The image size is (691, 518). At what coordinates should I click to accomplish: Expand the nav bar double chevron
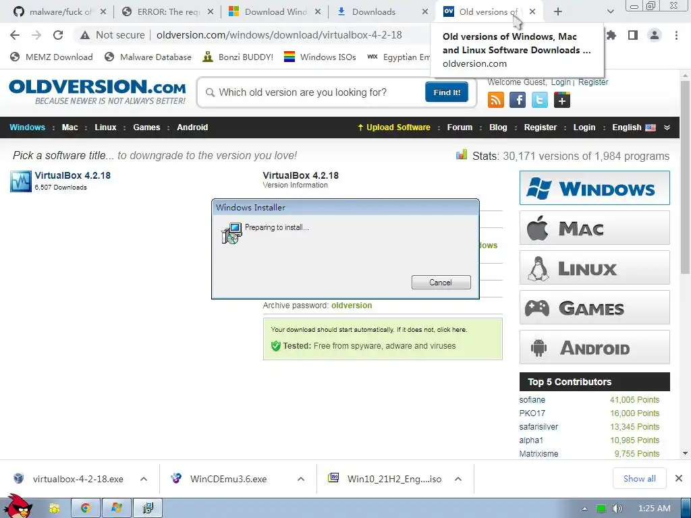pyautogui.click(x=667, y=127)
